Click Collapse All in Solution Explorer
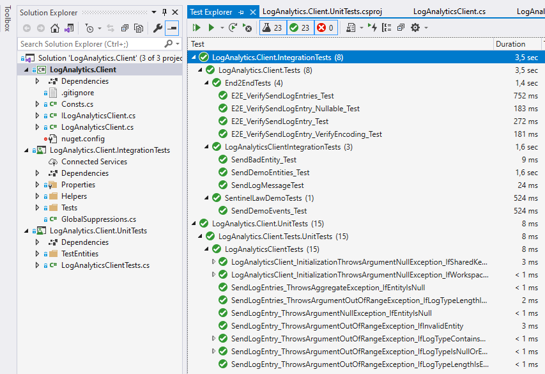The image size is (545, 374). [124, 28]
